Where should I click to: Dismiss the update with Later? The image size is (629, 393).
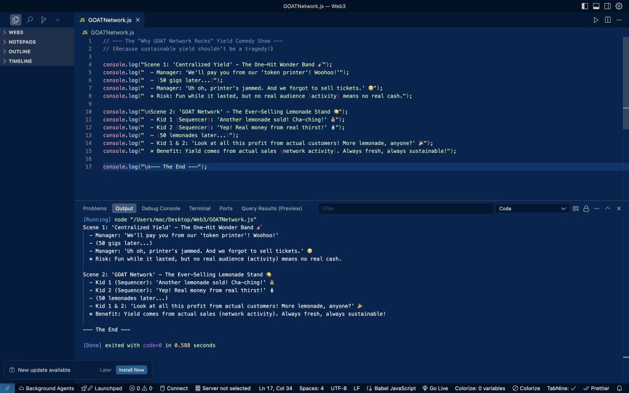pyautogui.click(x=106, y=370)
